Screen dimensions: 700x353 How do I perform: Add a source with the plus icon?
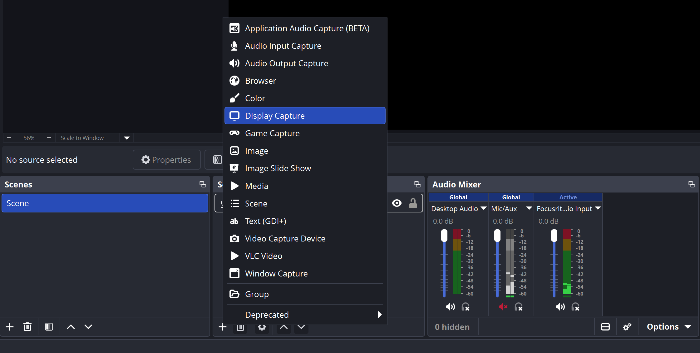tap(223, 327)
